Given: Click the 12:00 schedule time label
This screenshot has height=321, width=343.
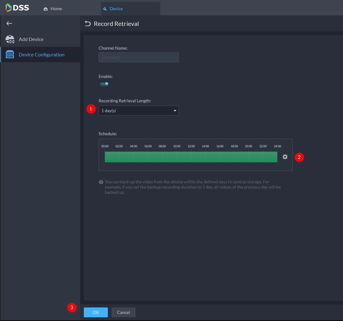Looking at the screenshot, I should tap(191, 146).
